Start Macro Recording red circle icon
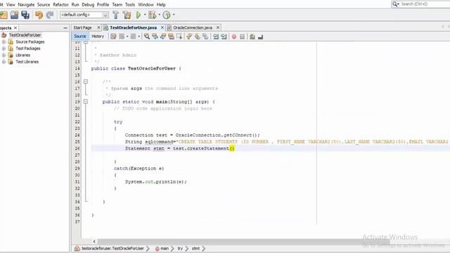450x253 pixels. 234,37
